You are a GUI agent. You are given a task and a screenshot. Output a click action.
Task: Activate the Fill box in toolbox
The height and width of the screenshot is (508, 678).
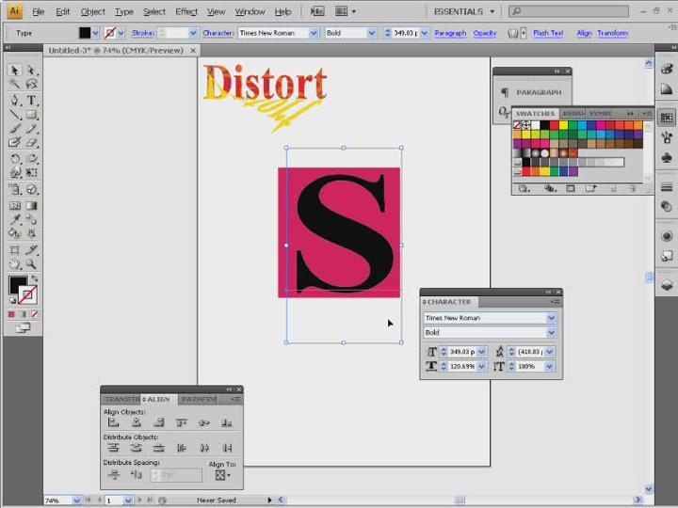coord(18,285)
